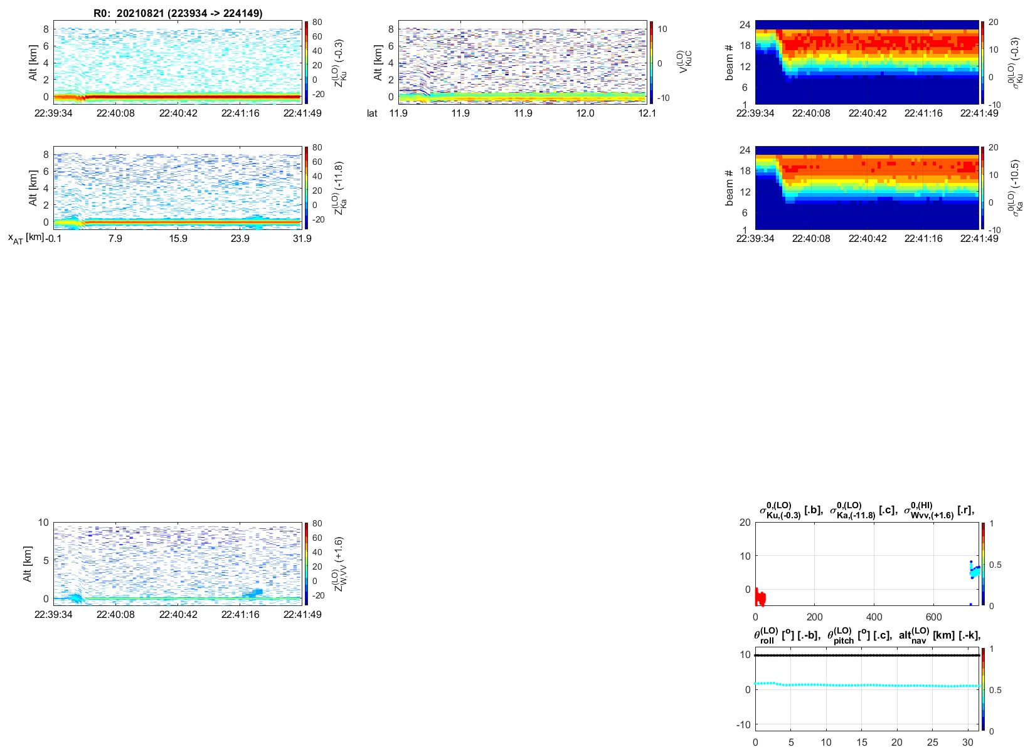Click the cyan pitch angle line

tap(867, 685)
